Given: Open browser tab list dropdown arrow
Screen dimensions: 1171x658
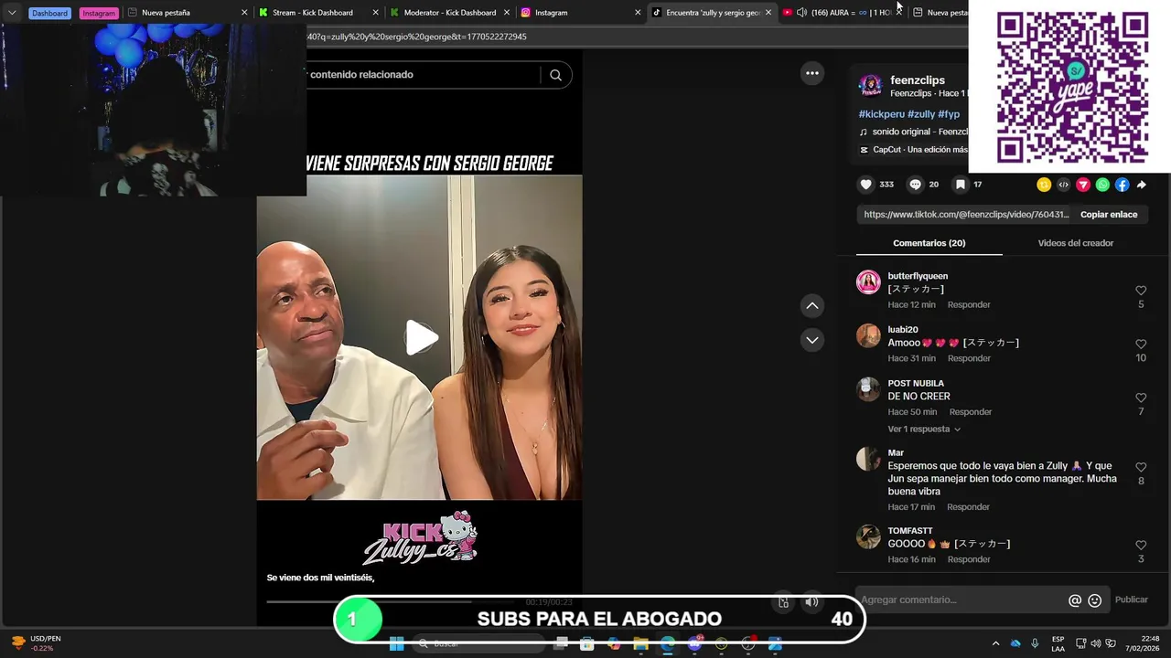Looking at the screenshot, I should click(x=12, y=13).
